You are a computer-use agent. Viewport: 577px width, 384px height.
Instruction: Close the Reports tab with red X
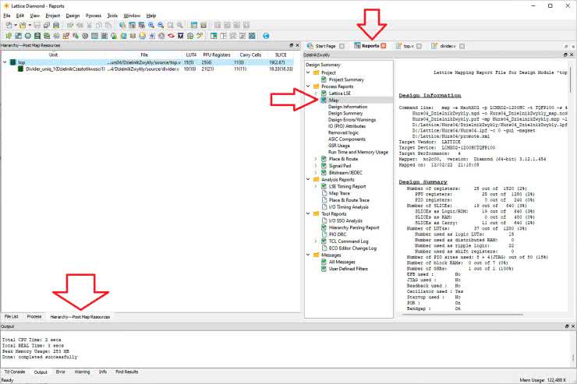(x=383, y=46)
